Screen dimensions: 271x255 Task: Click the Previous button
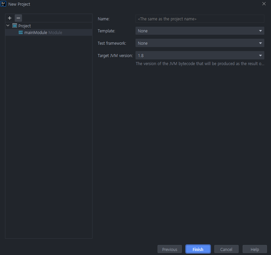click(170, 249)
